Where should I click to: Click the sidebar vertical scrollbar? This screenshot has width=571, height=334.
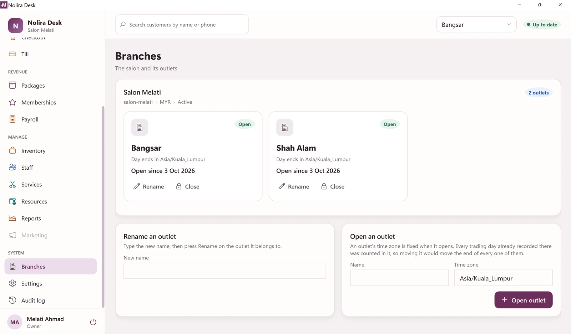pos(103,207)
